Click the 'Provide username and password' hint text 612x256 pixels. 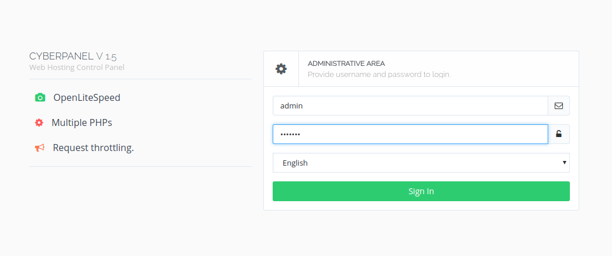[379, 75]
